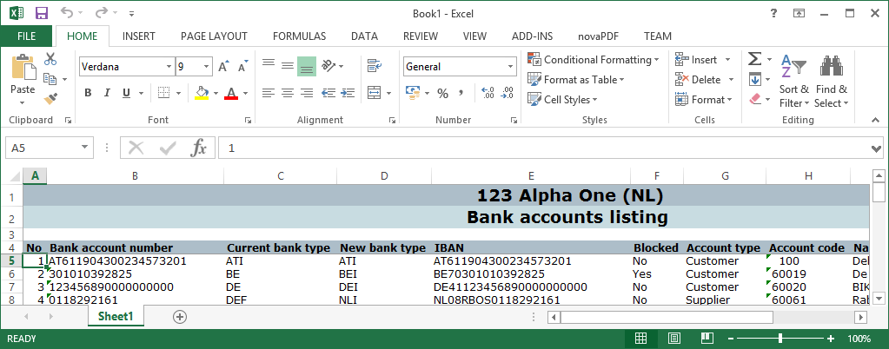Toggle Wrap Text
This screenshot has height=349, width=889.
pos(374,66)
